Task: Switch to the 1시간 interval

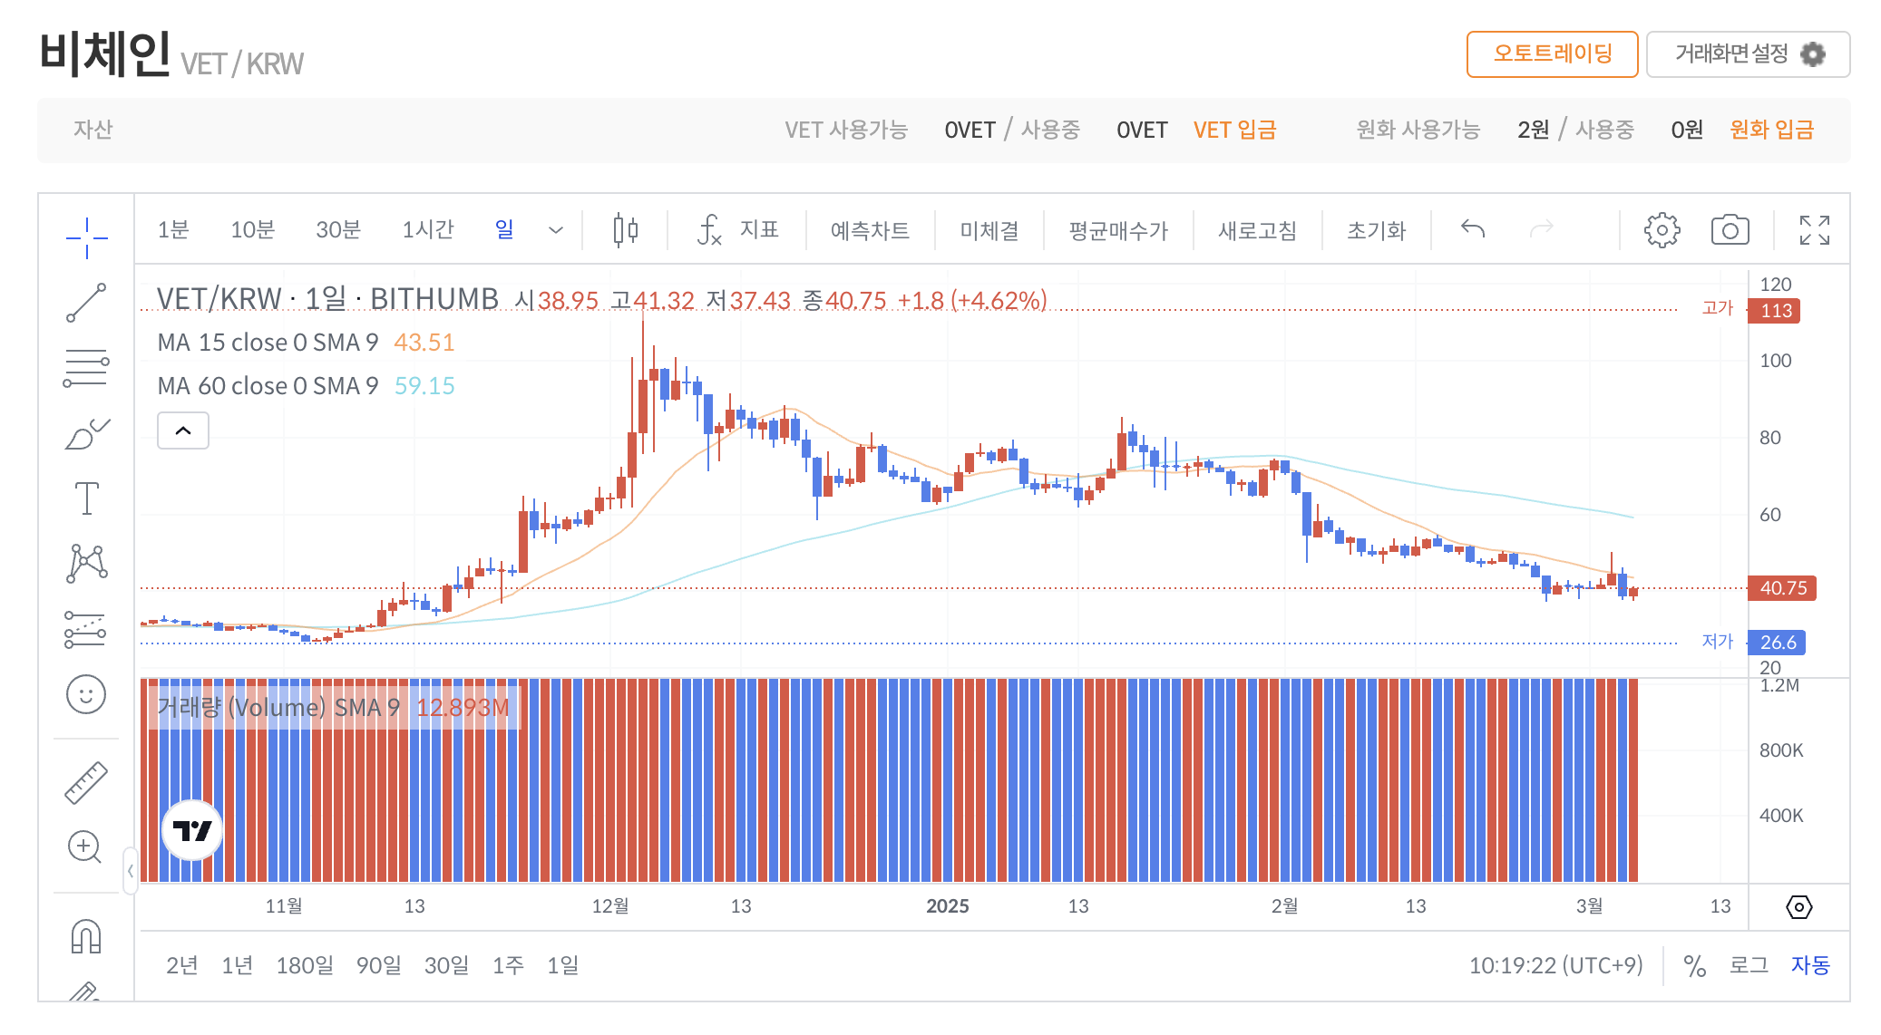Action: pos(427,230)
